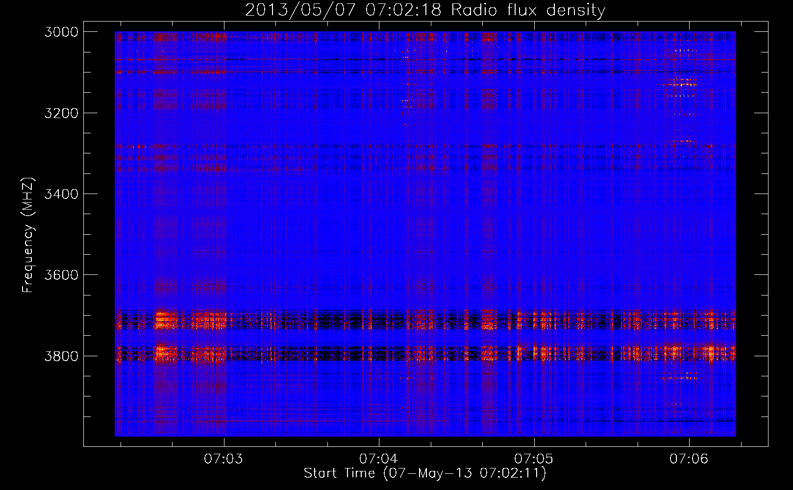
Task: Click the "Frequency (MHZ)" axis title
Action: point(28,235)
